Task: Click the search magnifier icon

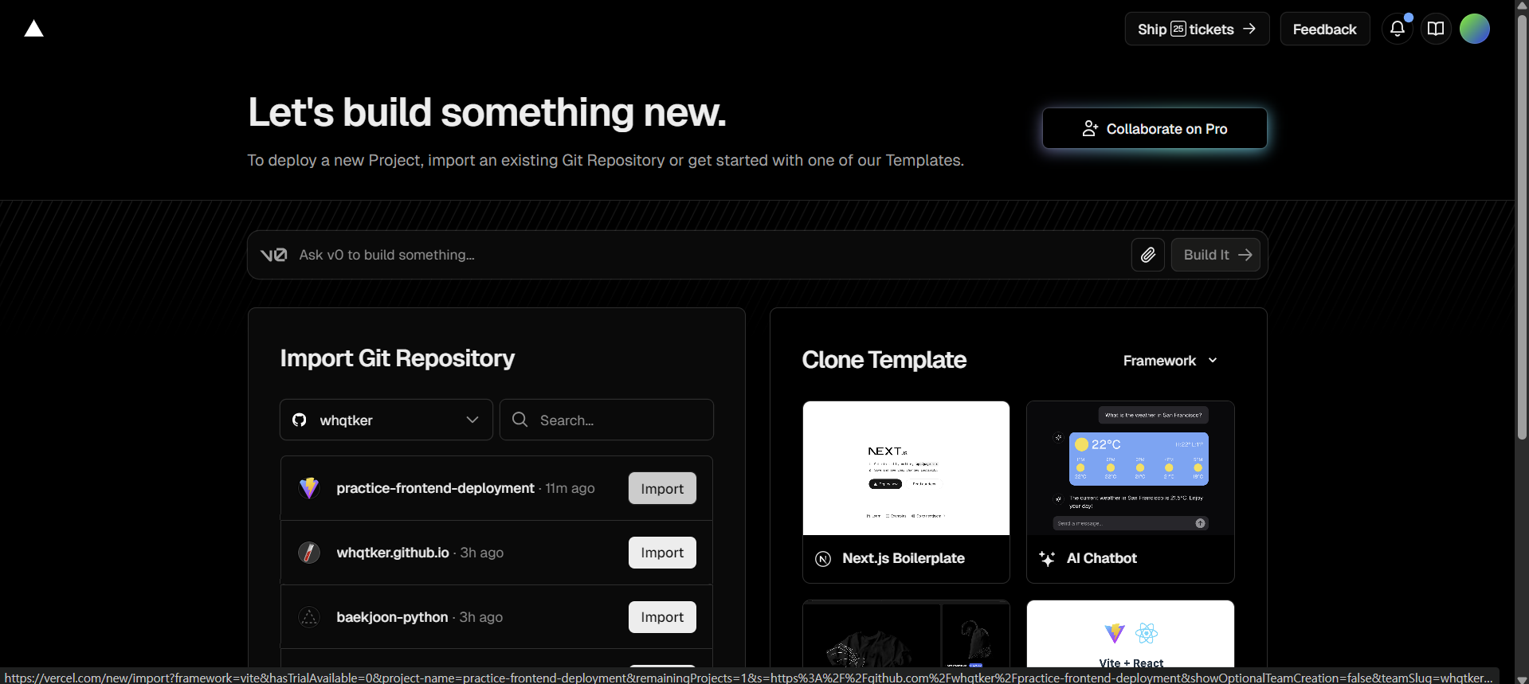Action: (x=520, y=420)
